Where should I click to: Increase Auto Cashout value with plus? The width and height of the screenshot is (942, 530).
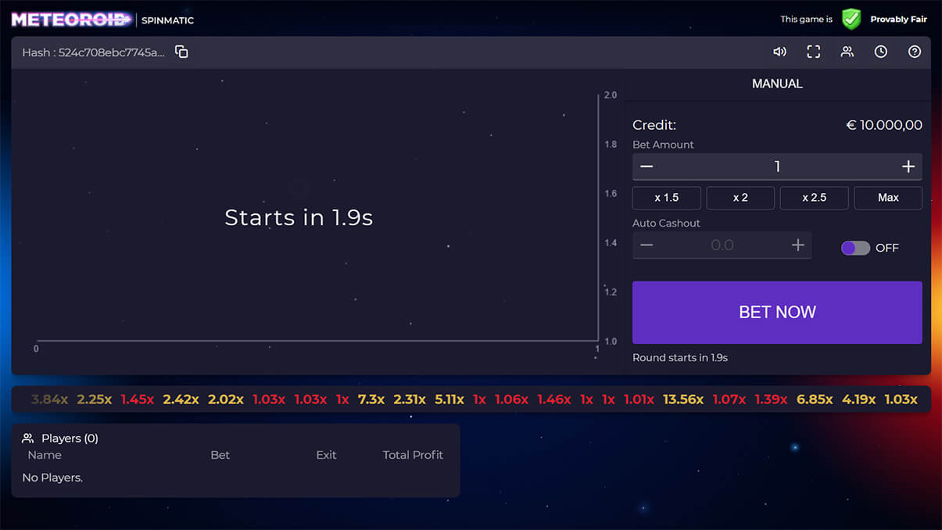797,245
